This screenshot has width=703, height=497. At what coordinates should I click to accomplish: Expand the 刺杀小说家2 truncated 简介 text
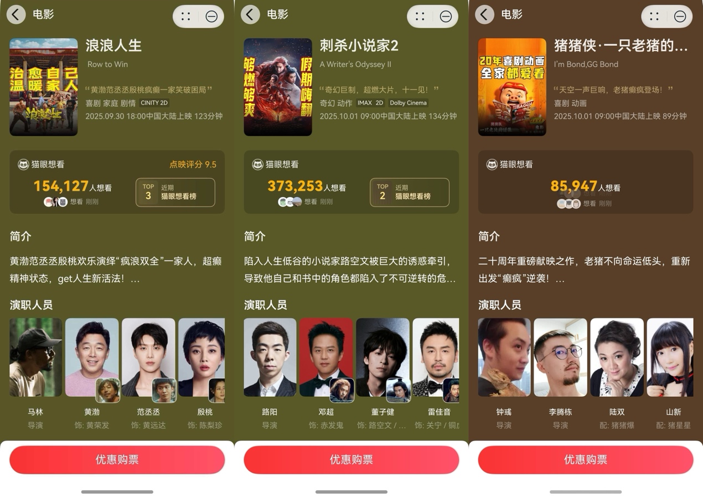tap(350, 270)
